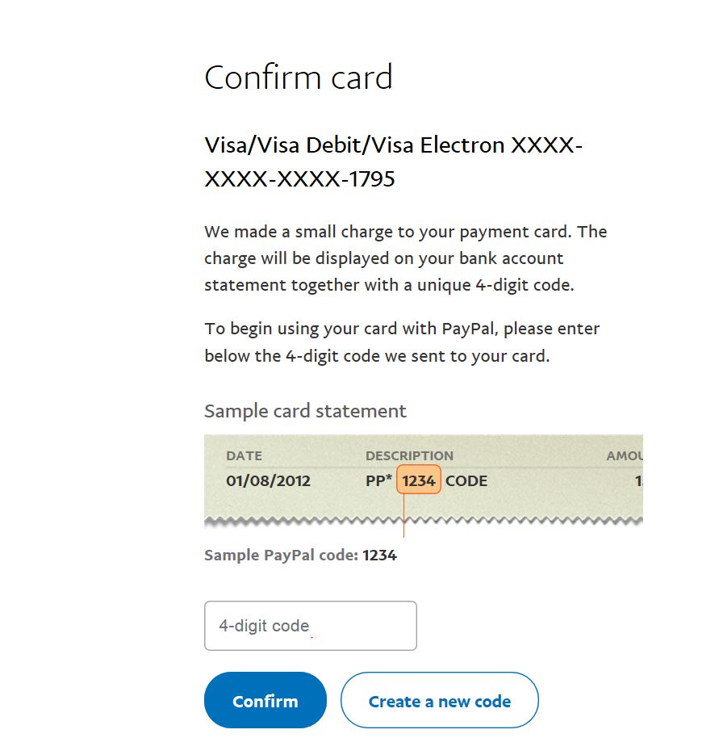Click the orange highlighted 1234 code badge
The width and height of the screenshot is (719, 738).
(x=419, y=481)
